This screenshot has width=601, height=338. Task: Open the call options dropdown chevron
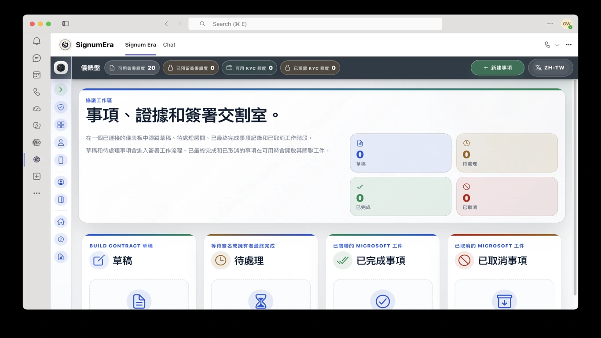pyautogui.click(x=557, y=45)
